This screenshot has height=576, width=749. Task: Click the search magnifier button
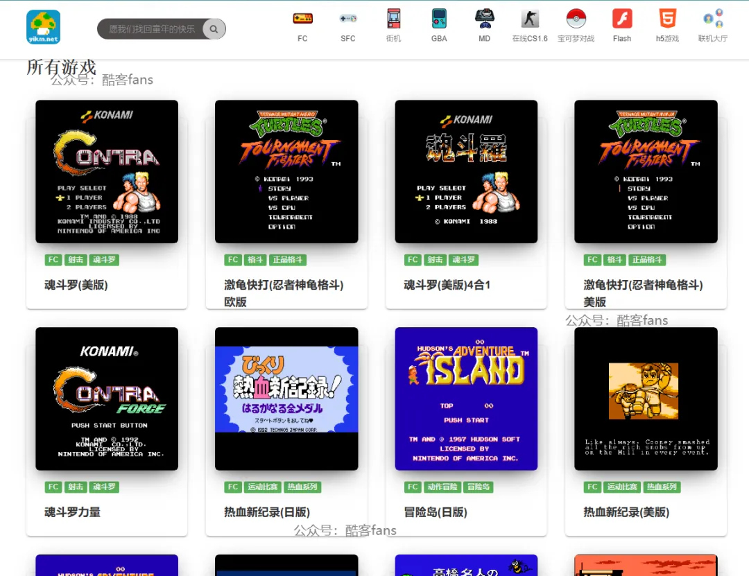coord(214,29)
